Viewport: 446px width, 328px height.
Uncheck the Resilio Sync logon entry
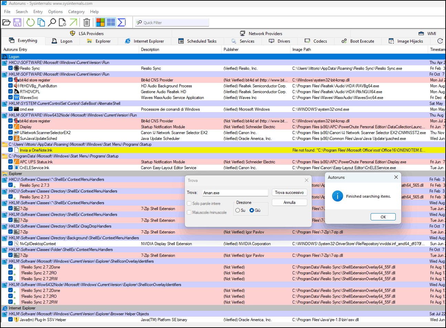coord(11,68)
